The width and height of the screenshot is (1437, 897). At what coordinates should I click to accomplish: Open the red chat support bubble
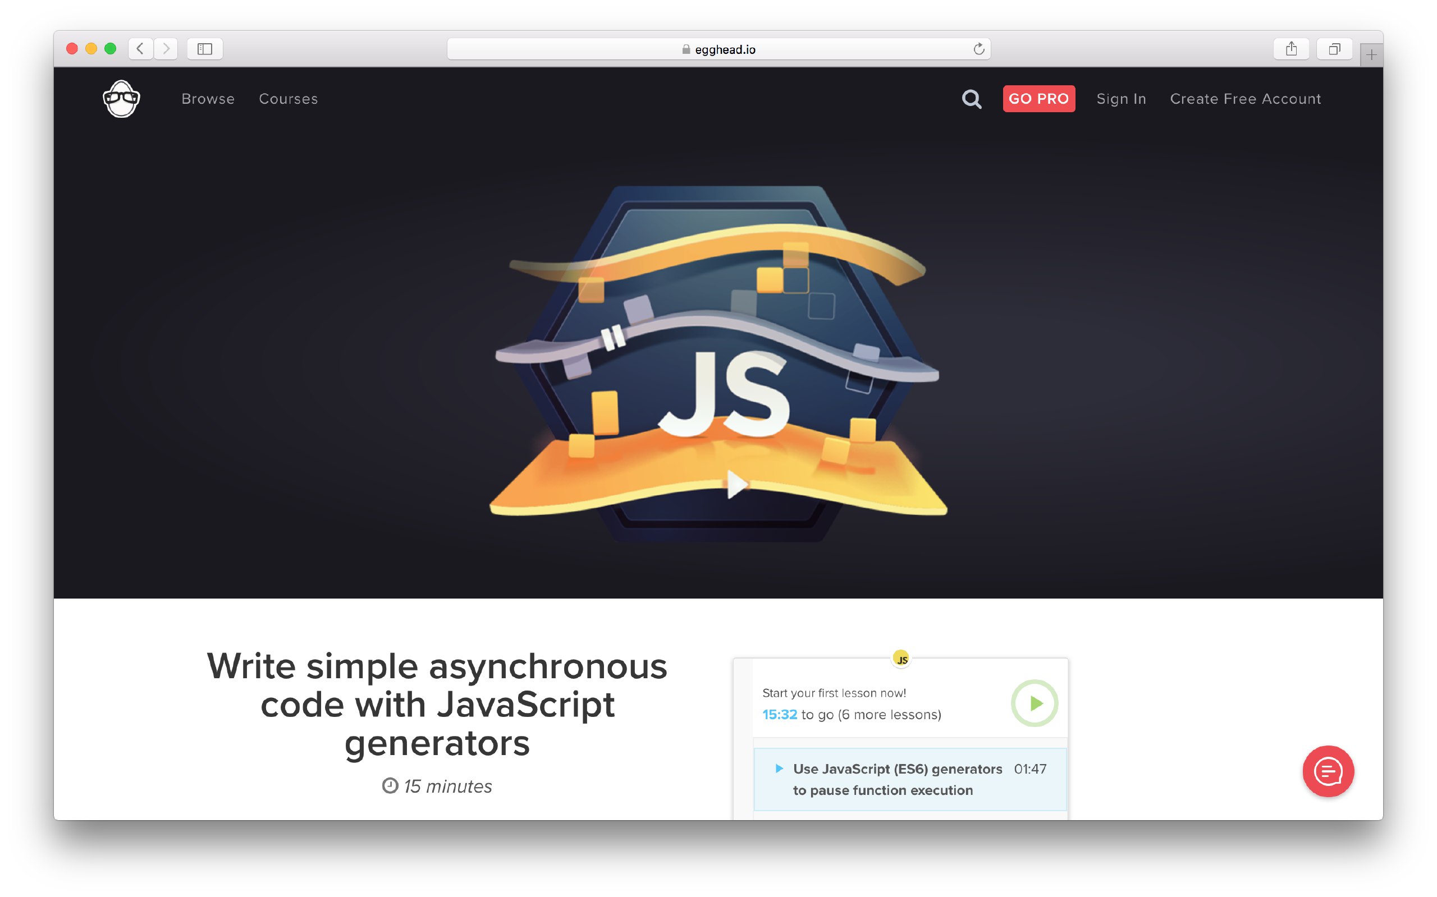pyautogui.click(x=1328, y=771)
